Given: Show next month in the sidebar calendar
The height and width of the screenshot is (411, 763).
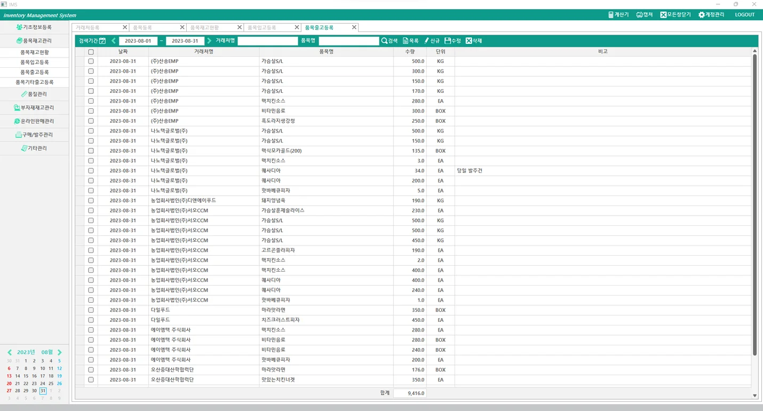Looking at the screenshot, I should [60, 352].
